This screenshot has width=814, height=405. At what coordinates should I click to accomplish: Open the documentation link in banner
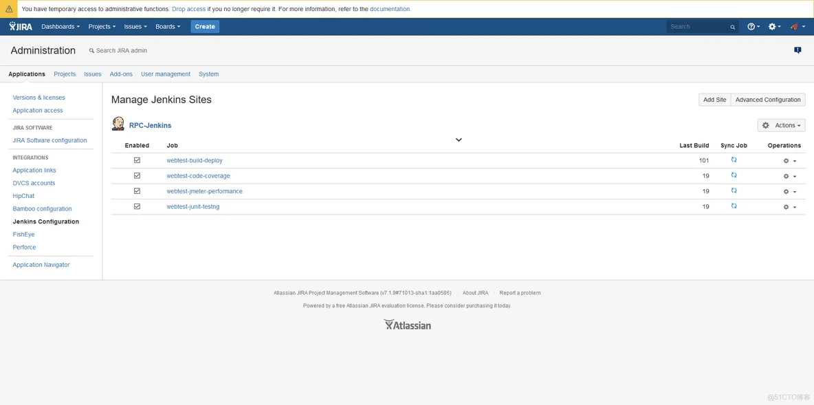point(390,9)
